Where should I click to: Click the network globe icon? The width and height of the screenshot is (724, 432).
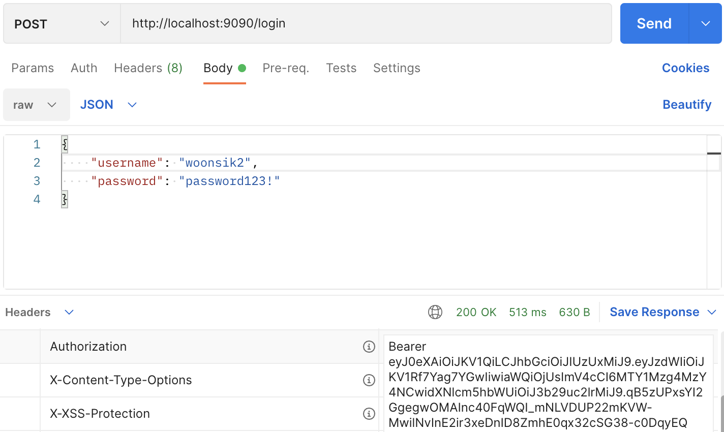click(435, 312)
